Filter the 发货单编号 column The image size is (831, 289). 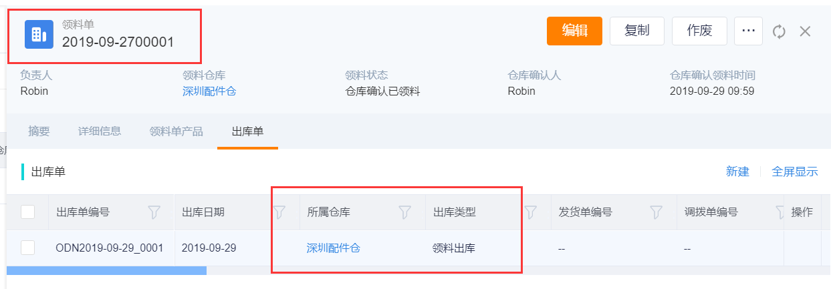click(x=656, y=212)
